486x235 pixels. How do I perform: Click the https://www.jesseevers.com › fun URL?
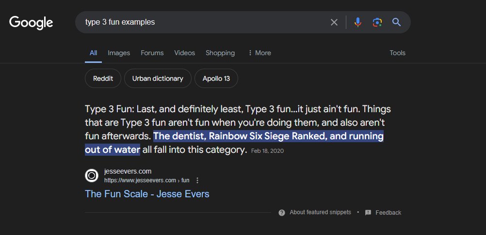[x=146, y=180]
